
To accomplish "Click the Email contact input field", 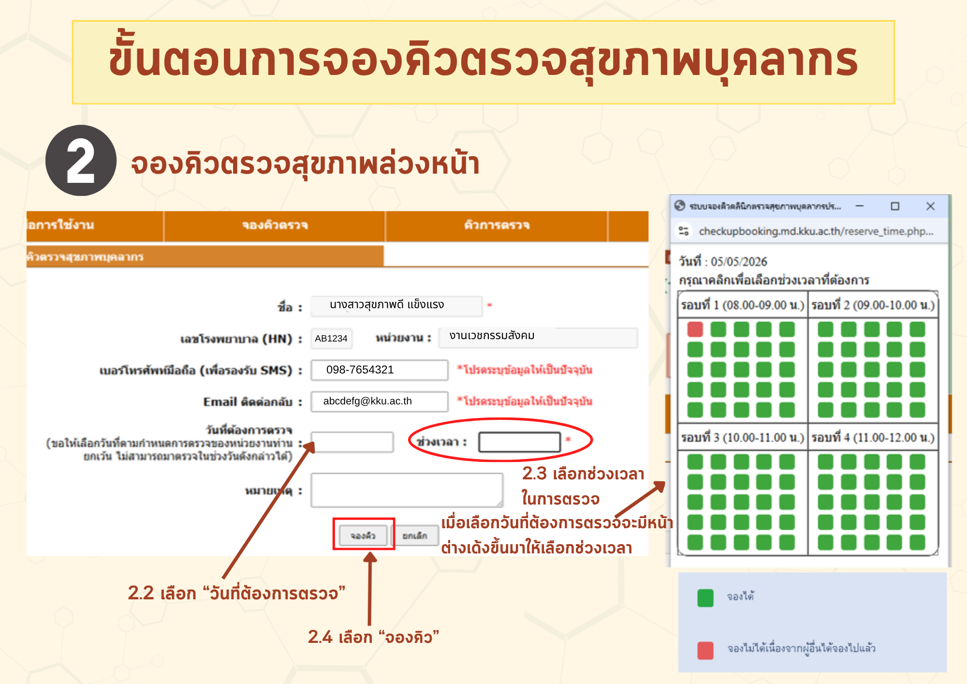I will tap(380, 401).
